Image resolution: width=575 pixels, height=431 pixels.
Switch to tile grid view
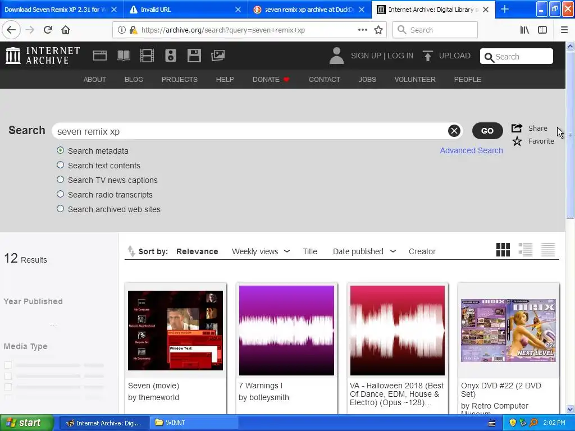(503, 250)
